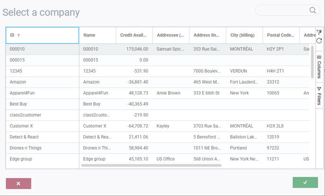Select the Drones n Things ID cell
The height and width of the screenshot is (196, 325).
(x=43, y=148)
